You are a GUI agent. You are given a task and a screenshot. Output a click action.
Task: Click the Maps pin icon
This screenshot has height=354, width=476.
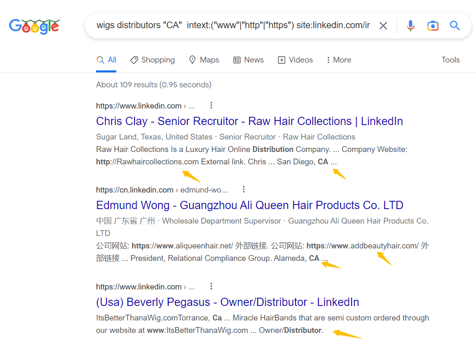(x=192, y=60)
